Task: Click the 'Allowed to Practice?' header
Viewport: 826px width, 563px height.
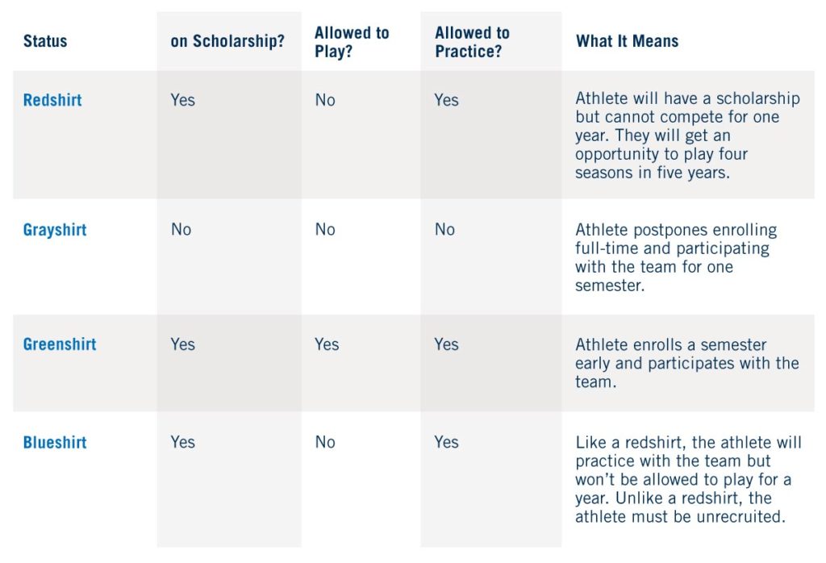Action: tap(472, 41)
